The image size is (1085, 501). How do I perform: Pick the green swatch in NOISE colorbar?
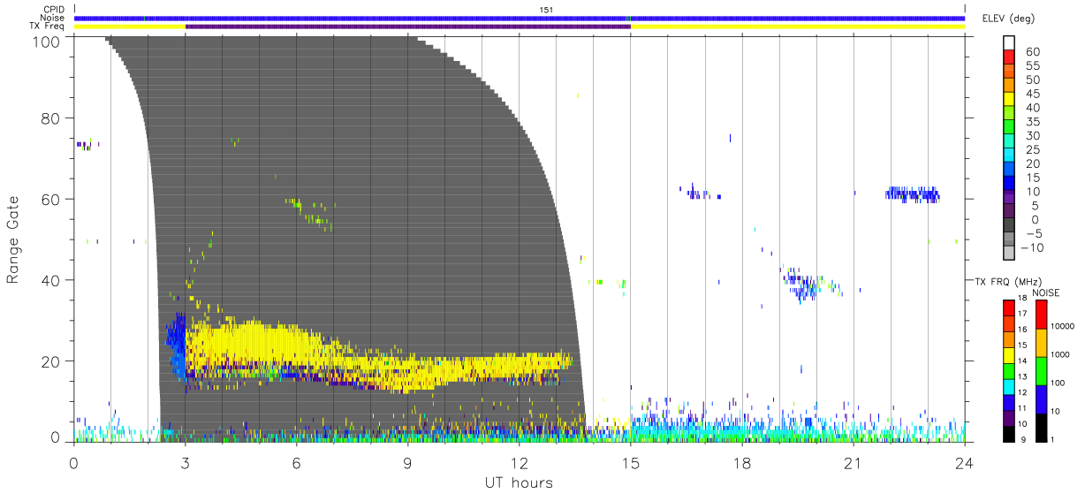coord(1041,370)
